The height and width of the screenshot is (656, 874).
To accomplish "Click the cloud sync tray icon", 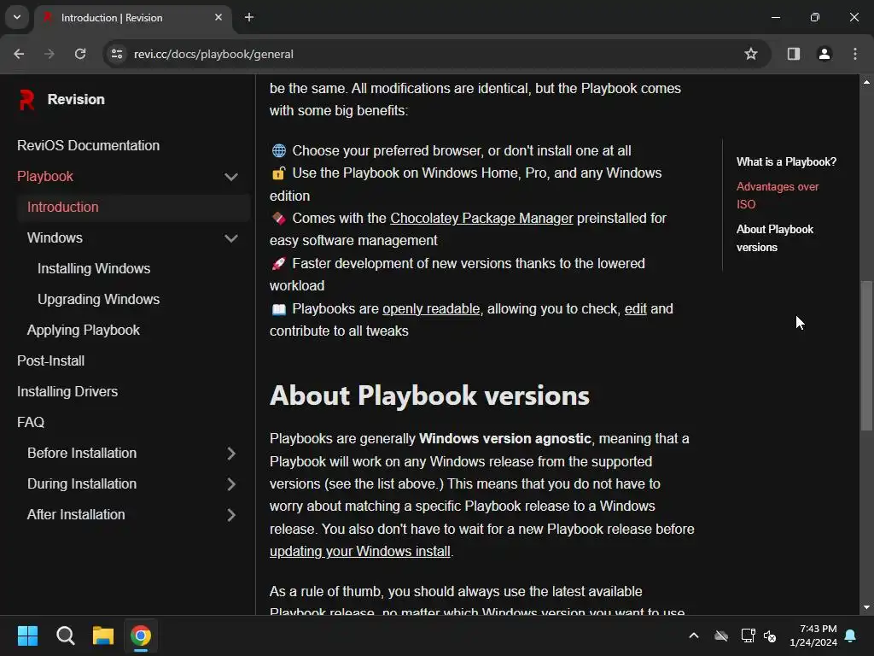I will tap(721, 635).
